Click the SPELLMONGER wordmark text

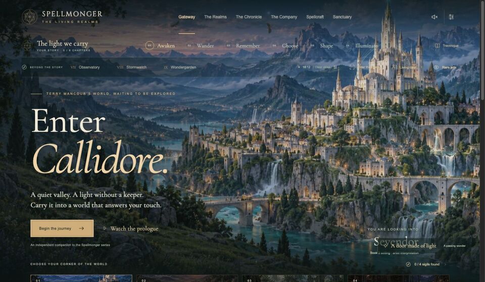pos(72,14)
